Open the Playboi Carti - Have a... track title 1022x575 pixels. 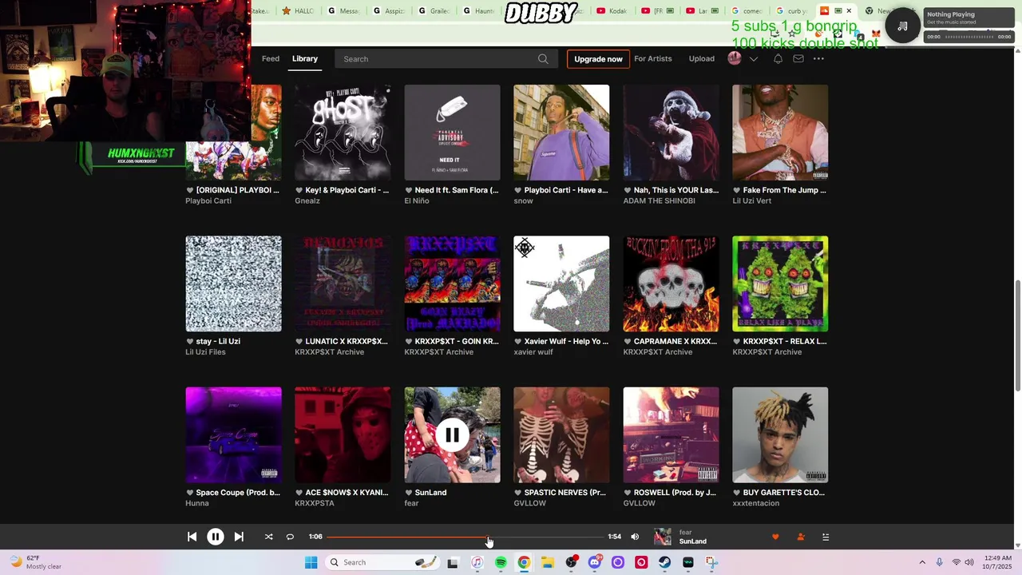(566, 190)
